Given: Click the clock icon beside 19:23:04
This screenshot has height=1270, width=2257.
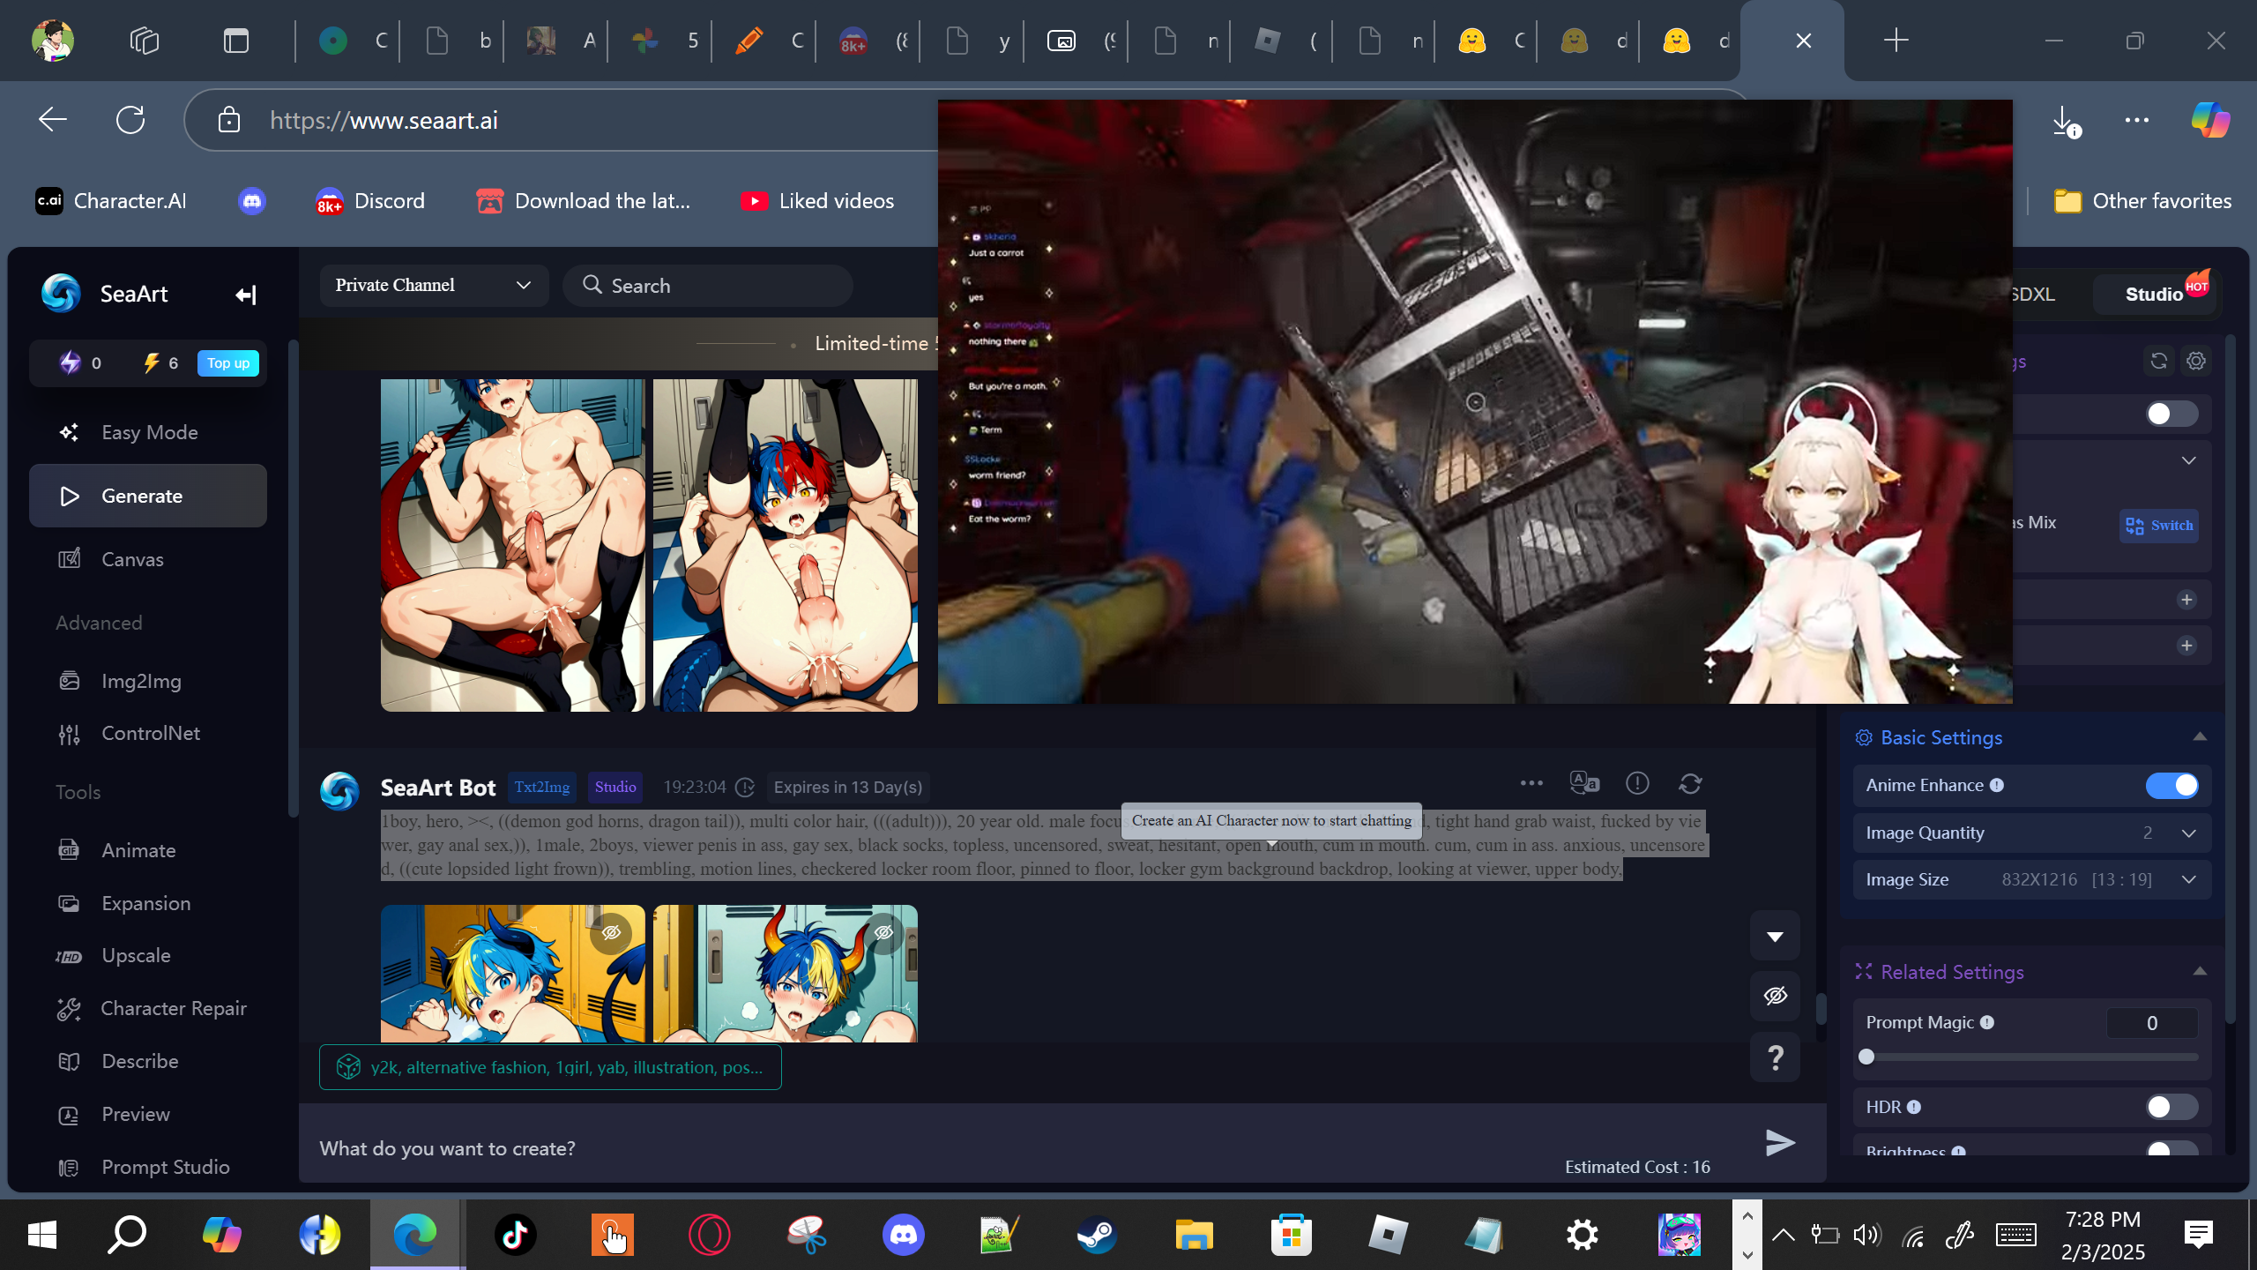Looking at the screenshot, I should (745, 787).
